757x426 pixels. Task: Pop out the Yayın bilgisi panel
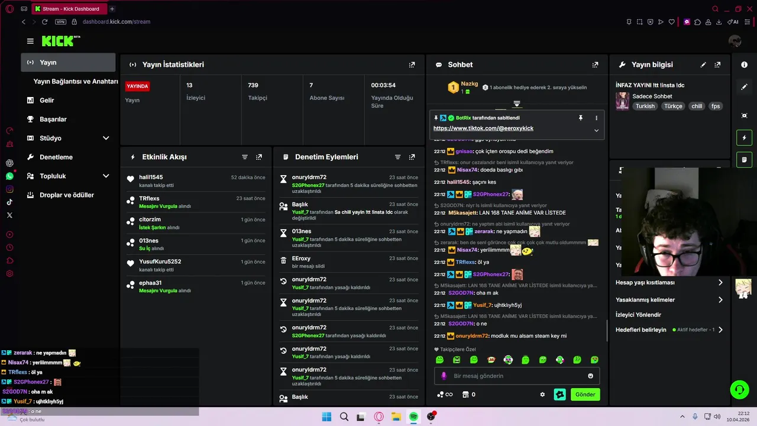[x=717, y=64]
